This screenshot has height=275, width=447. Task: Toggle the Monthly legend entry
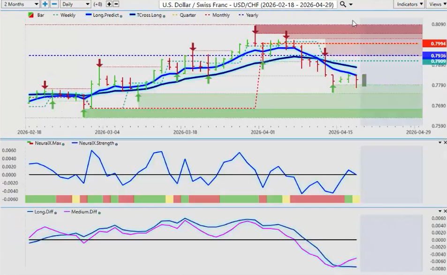point(220,15)
